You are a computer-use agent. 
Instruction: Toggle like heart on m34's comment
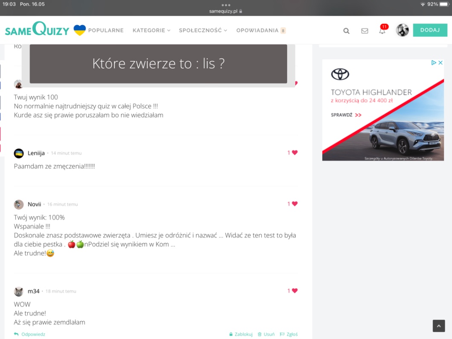tap(294, 291)
